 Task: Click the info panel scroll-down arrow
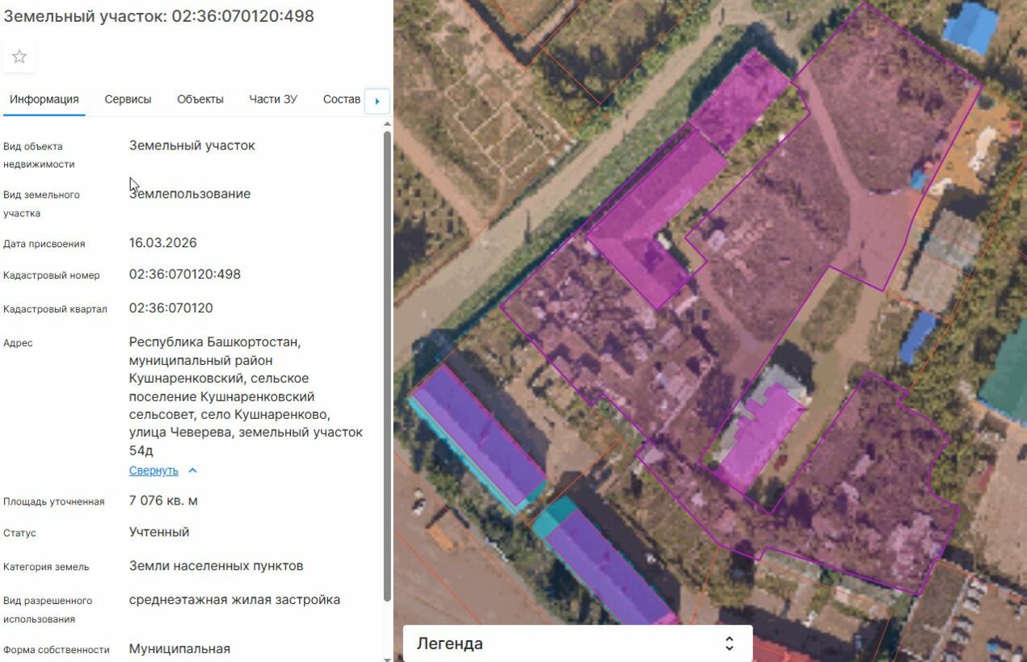pos(387,657)
